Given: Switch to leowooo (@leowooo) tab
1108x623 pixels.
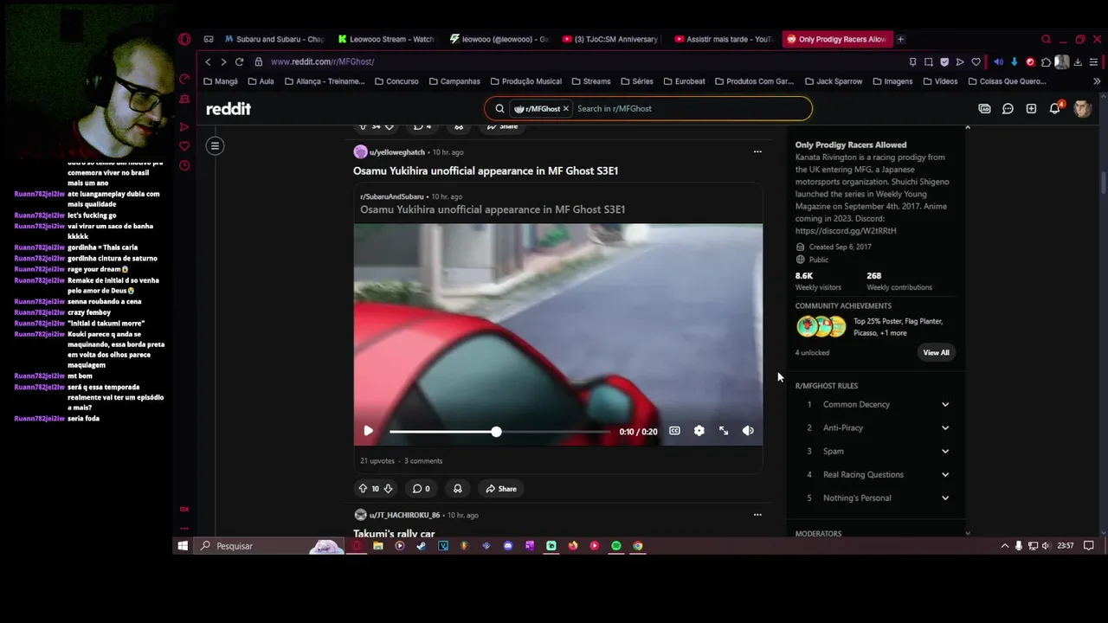Looking at the screenshot, I should [x=499, y=39].
